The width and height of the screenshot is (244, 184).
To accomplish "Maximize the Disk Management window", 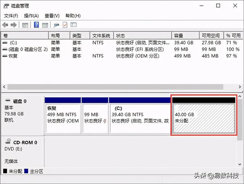I will [218, 6].
